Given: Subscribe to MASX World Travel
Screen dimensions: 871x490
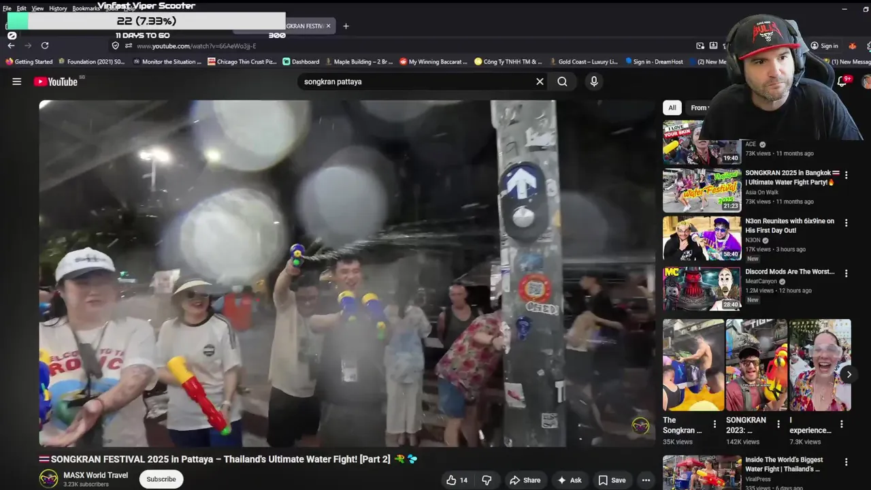Looking at the screenshot, I should click(161, 479).
